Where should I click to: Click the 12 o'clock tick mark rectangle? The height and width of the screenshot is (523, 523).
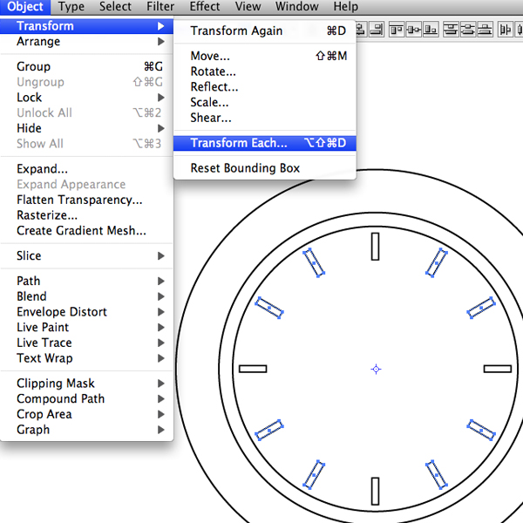(x=375, y=247)
